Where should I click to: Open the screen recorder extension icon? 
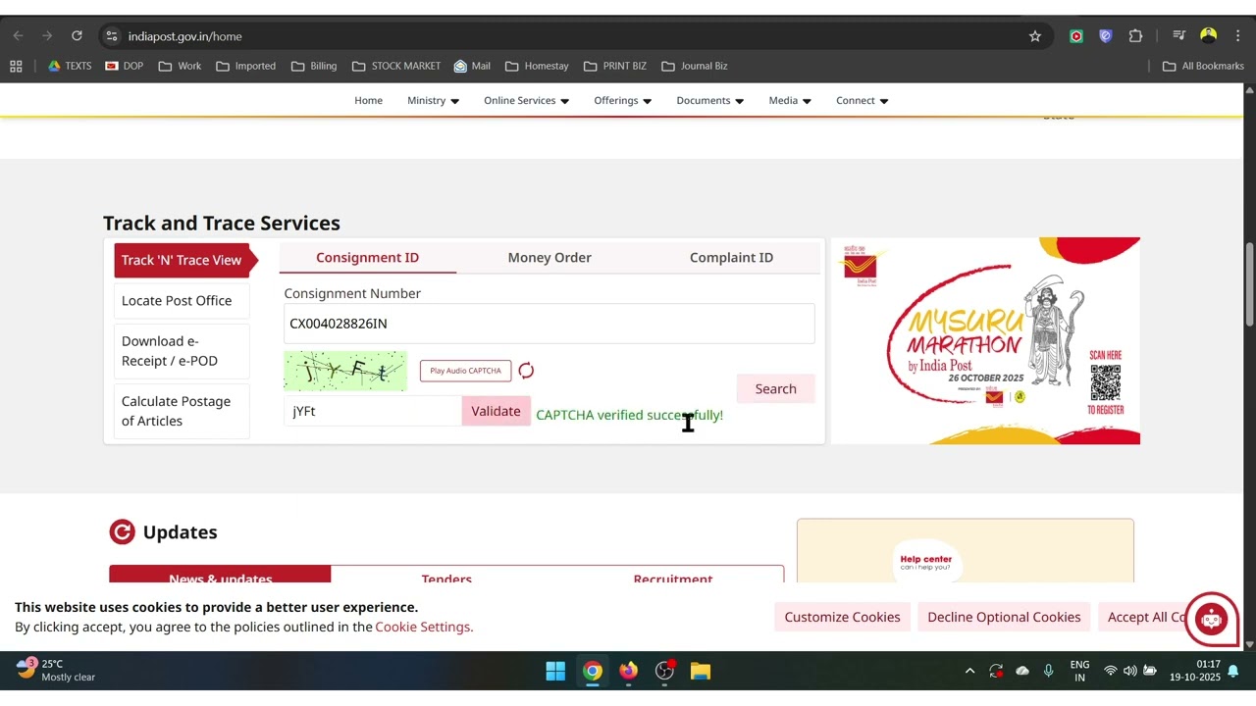tap(1076, 36)
